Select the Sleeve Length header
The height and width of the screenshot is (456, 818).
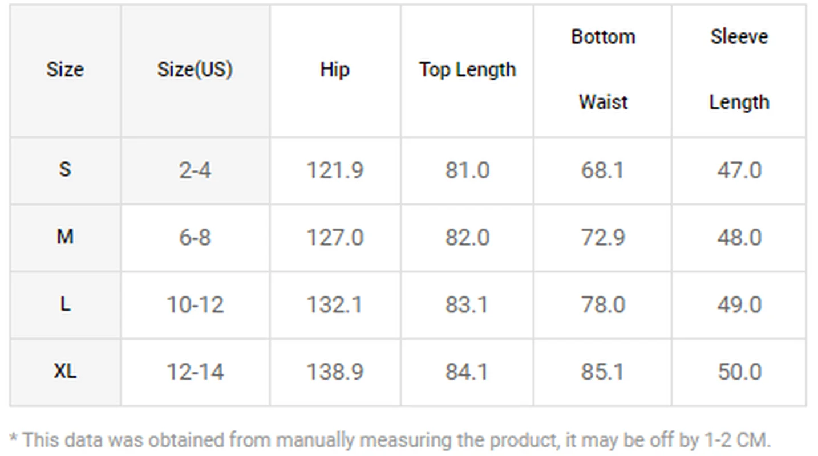(739, 70)
